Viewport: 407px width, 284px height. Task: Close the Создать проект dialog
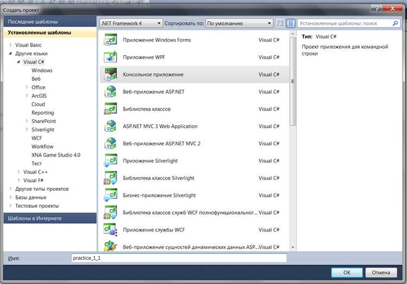tap(392, 8)
